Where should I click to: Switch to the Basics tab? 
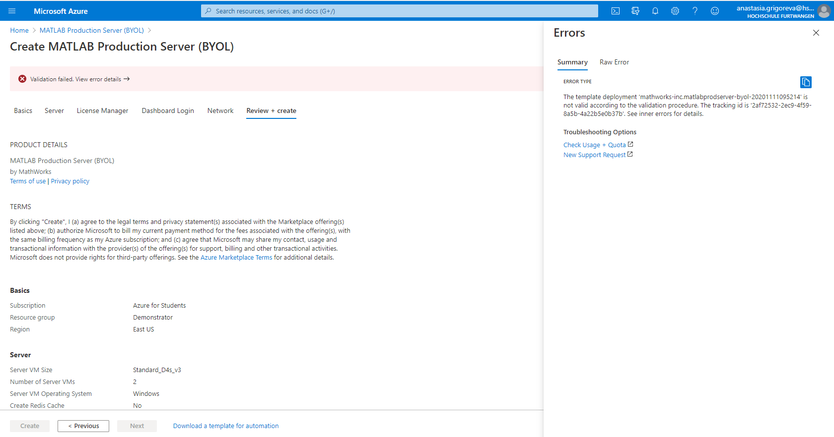[23, 110]
